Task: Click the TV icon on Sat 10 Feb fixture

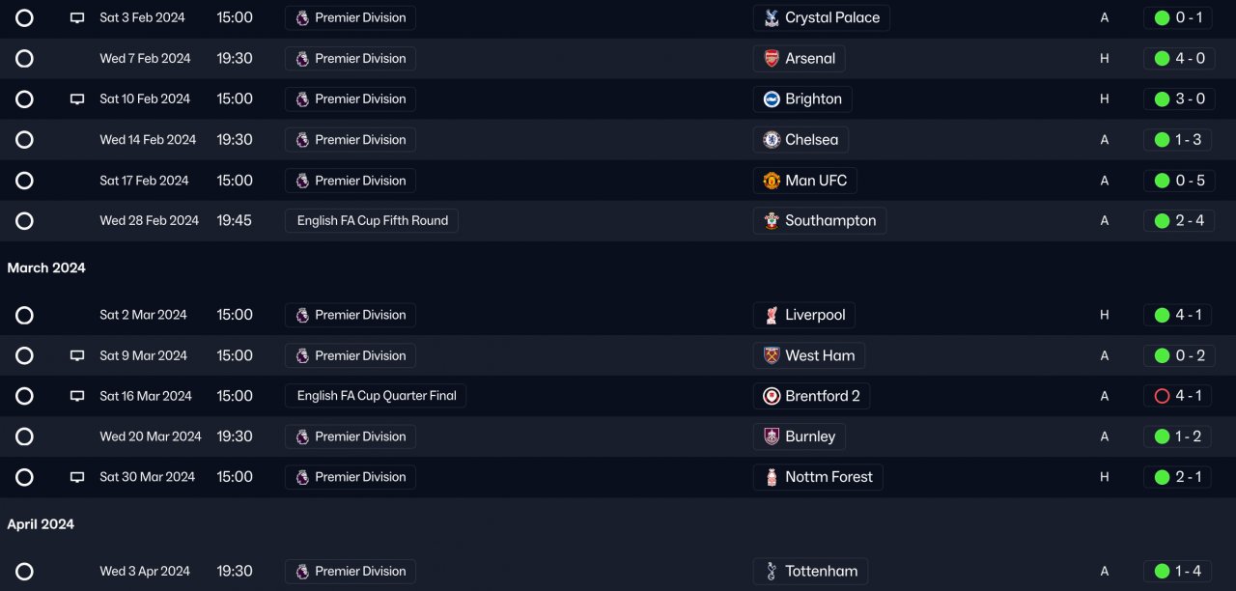Action: pyautogui.click(x=77, y=99)
